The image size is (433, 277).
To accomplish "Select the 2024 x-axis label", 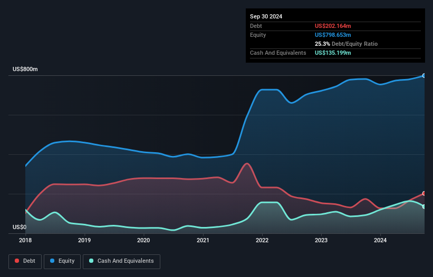I will (380, 240).
